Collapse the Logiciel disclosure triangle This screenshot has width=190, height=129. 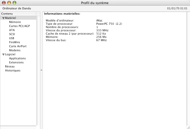pyautogui.click(x=3, y=55)
